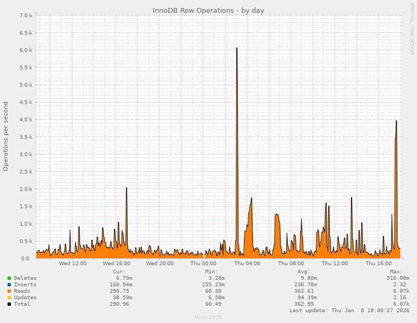This screenshot has height=323, width=417.
Task: Click the blue Inserts legend swatch
Action: point(9,285)
